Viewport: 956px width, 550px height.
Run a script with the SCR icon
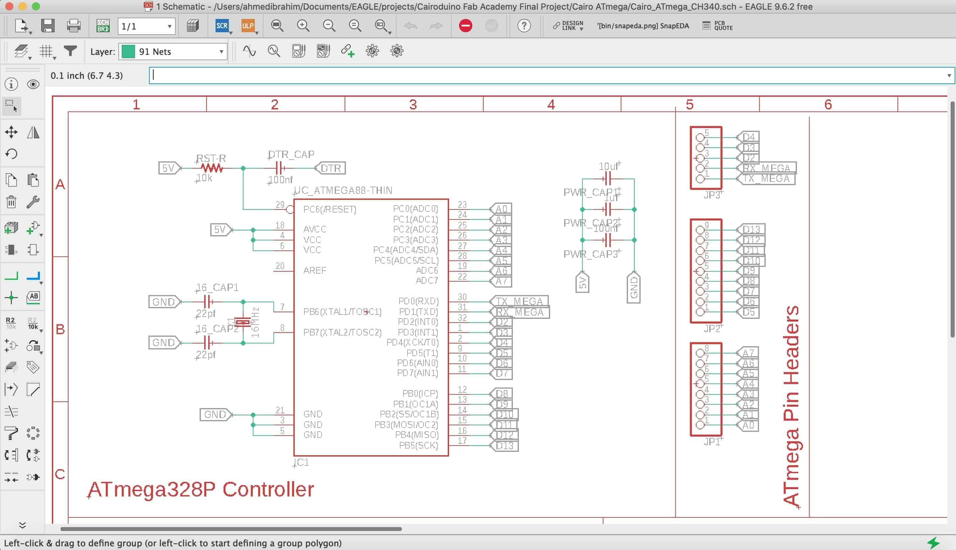click(x=222, y=26)
